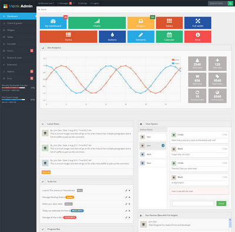Open Widgets from the sidebar menu
Viewport: 235px width, 232px height.
point(18,30)
